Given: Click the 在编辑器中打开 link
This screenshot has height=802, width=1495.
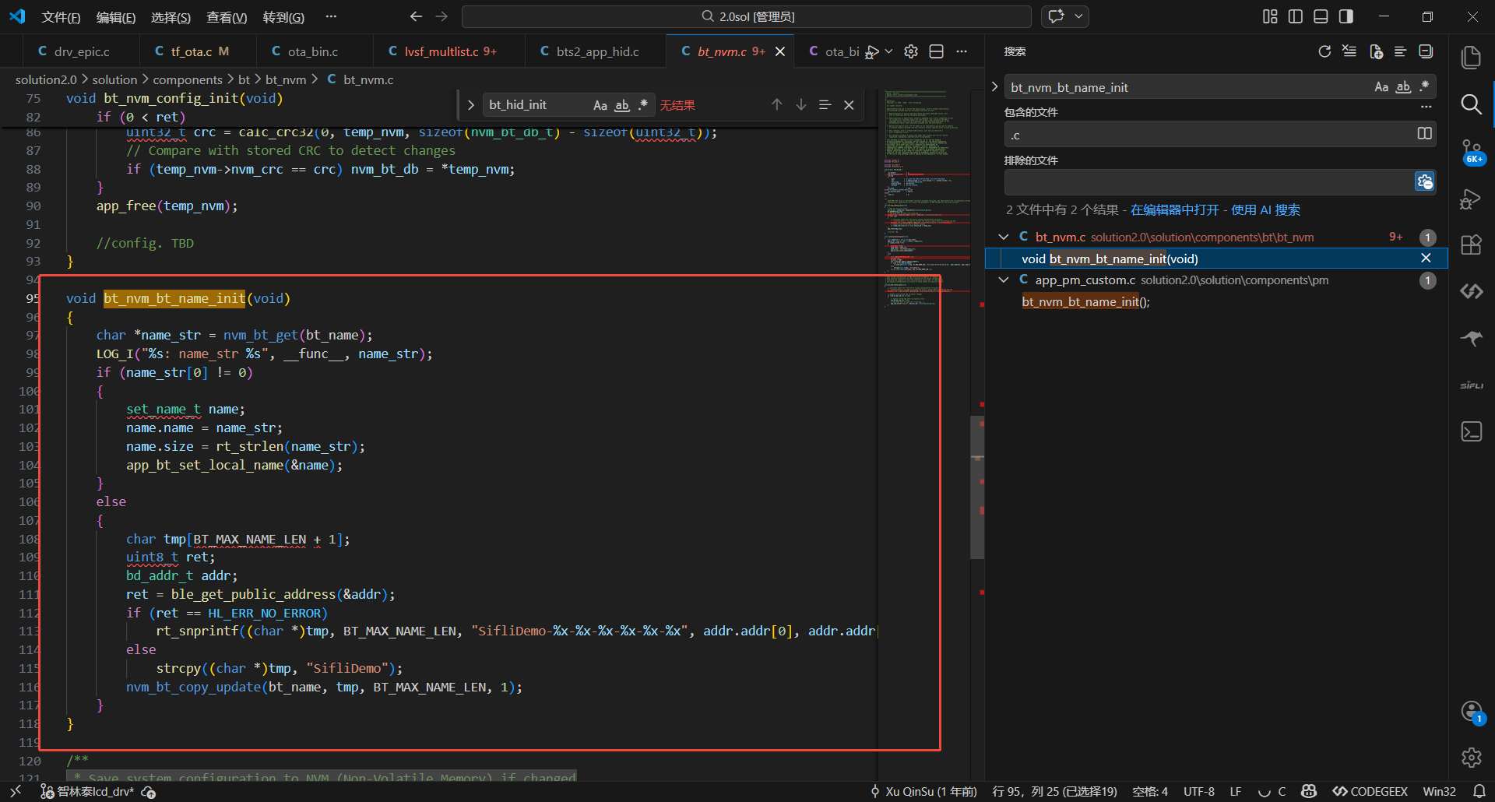Looking at the screenshot, I should tap(1174, 210).
